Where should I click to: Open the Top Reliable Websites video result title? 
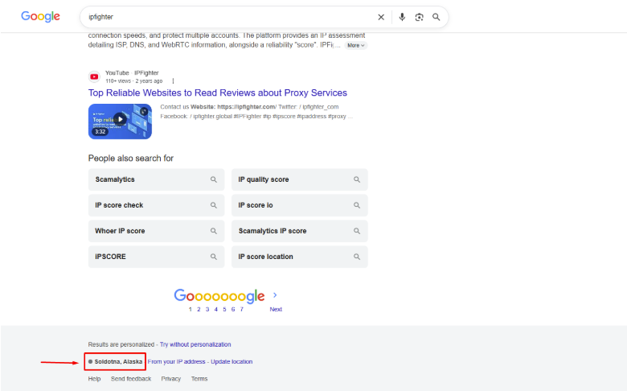pos(218,93)
